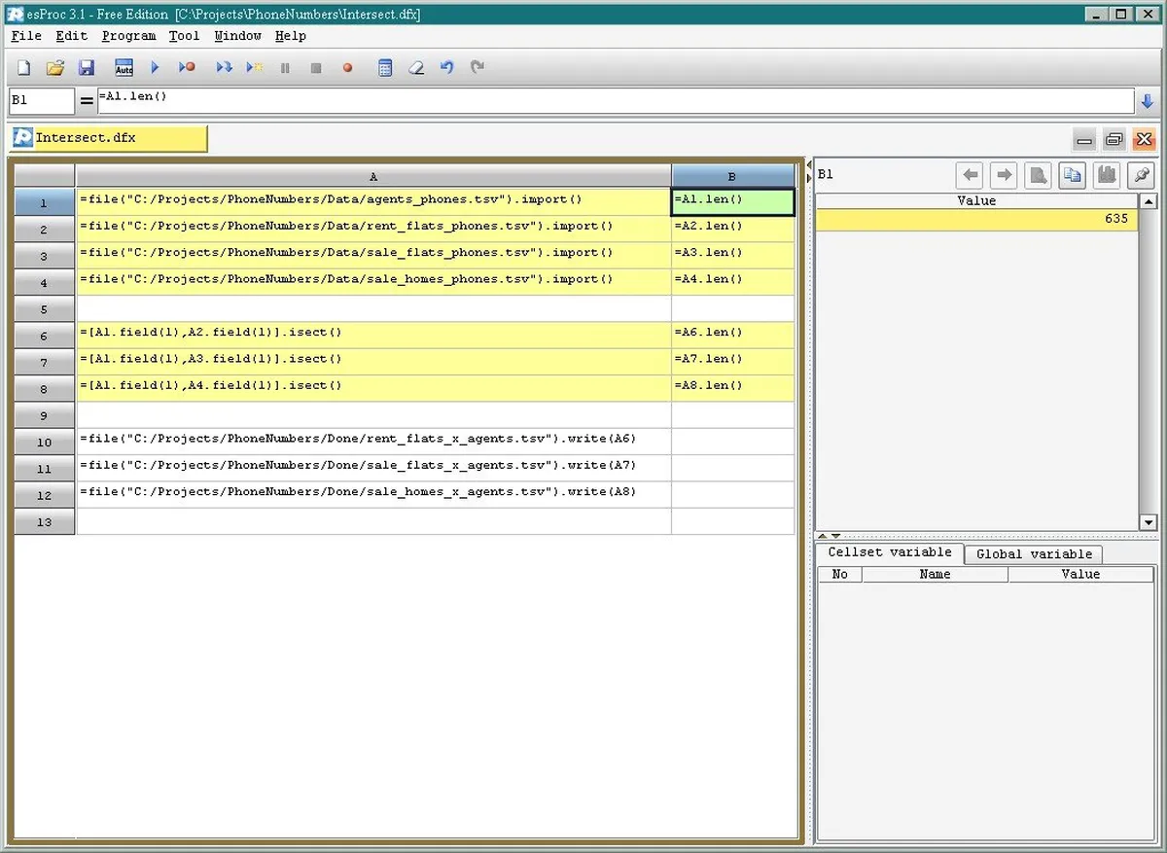Save the cellset with the floppy disk icon
Viewport: 1167px width, 853px height.
[x=87, y=68]
